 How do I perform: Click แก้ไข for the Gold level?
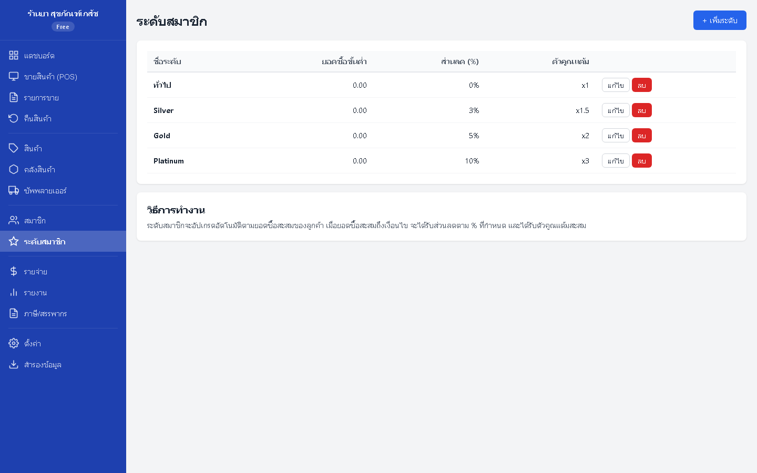616,136
